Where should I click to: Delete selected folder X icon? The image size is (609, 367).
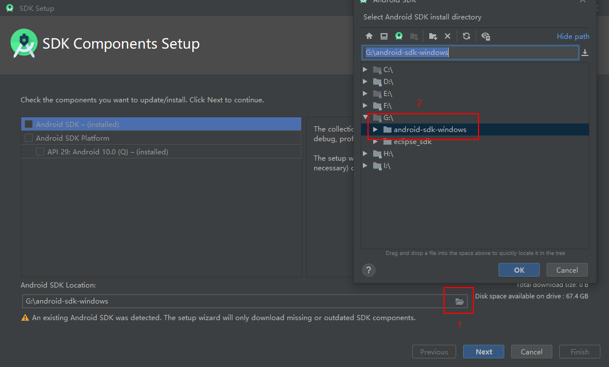coord(448,36)
